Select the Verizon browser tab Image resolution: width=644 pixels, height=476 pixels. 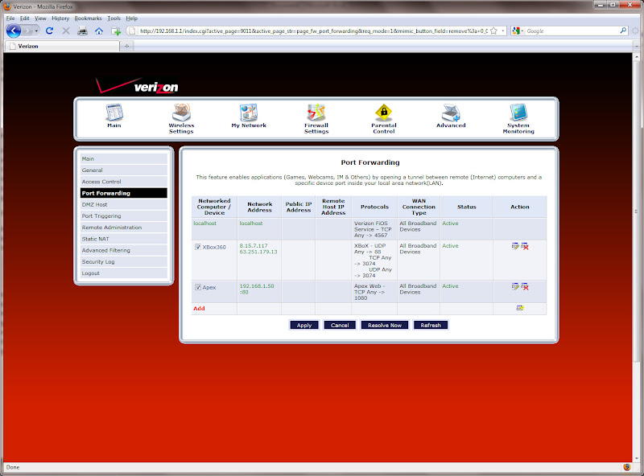point(62,46)
